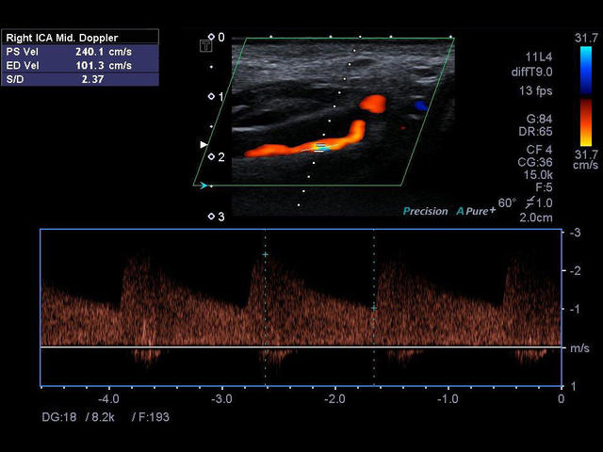Click the cyan Doppler focus arrow
Image resolution: width=603 pixels, height=452 pixels.
click(203, 186)
